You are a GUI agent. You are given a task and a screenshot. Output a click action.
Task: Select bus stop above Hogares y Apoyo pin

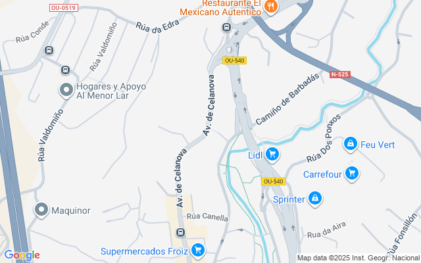(65, 70)
